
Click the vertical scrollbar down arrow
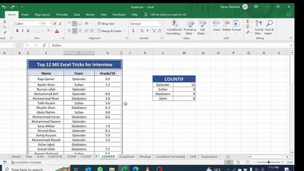point(292,152)
